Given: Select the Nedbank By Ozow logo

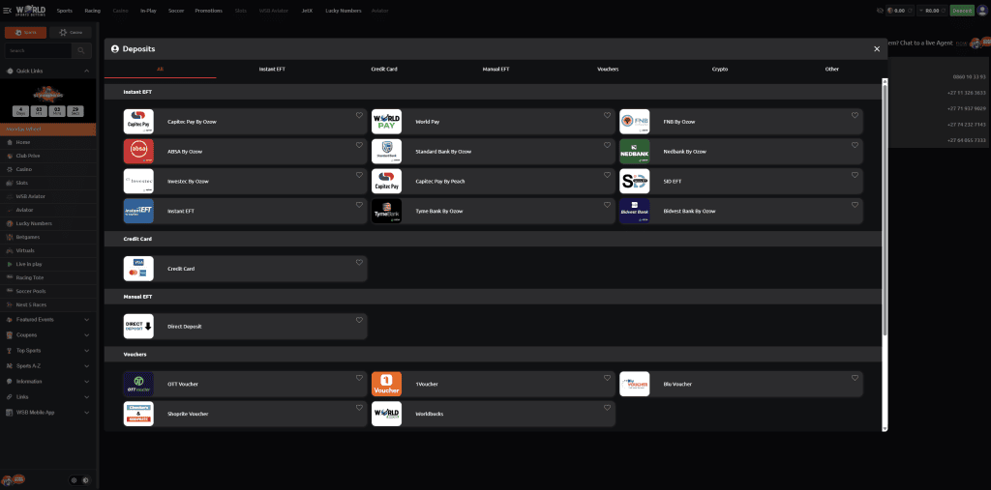Looking at the screenshot, I should tap(634, 152).
